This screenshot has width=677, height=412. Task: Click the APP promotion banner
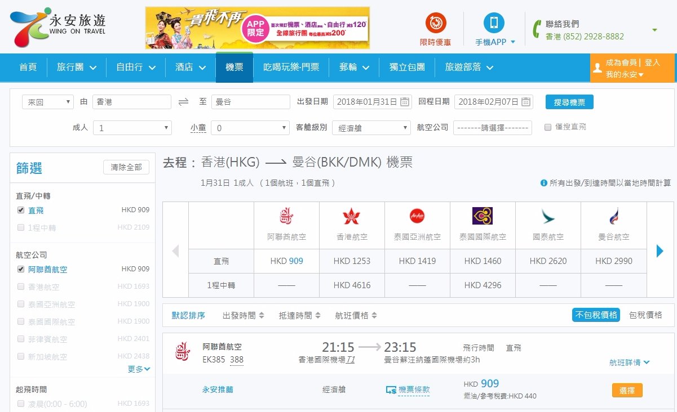pos(258,28)
